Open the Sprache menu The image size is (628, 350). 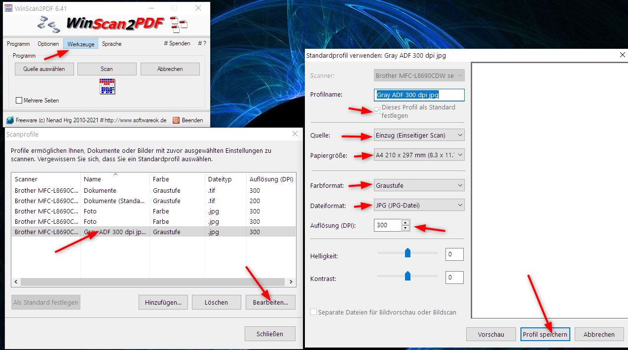(x=112, y=44)
